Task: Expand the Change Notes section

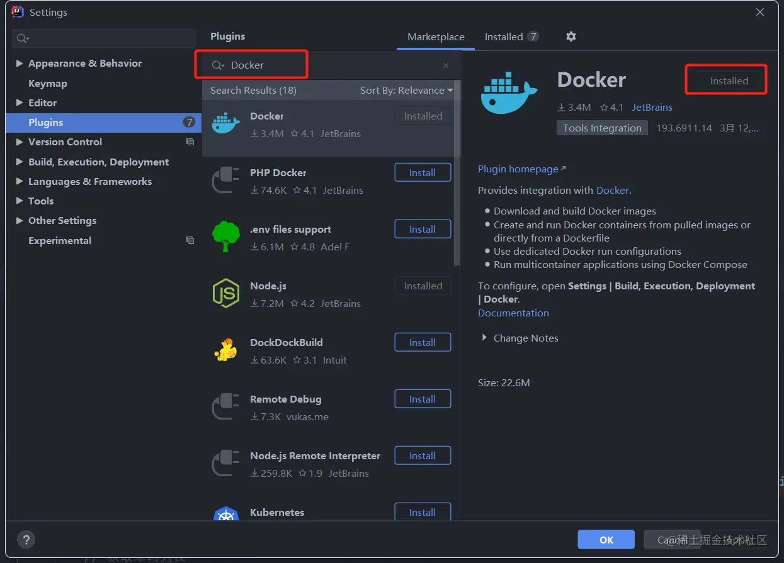Action: [484, 338]
